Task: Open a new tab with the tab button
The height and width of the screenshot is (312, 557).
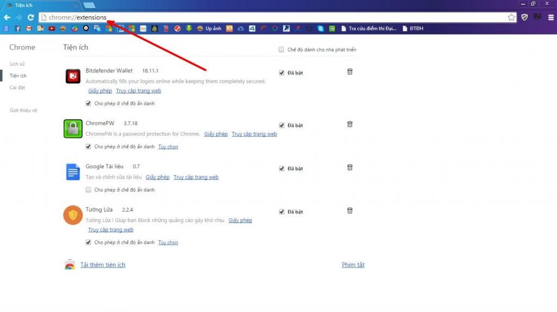Action: point(89,5)
